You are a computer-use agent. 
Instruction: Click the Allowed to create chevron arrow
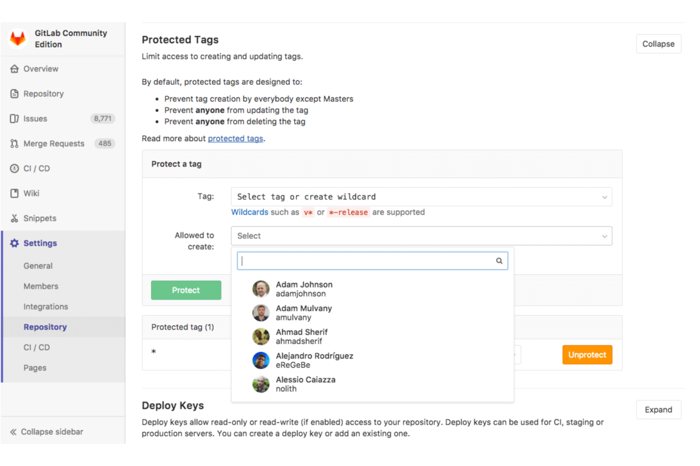[604, 237]
